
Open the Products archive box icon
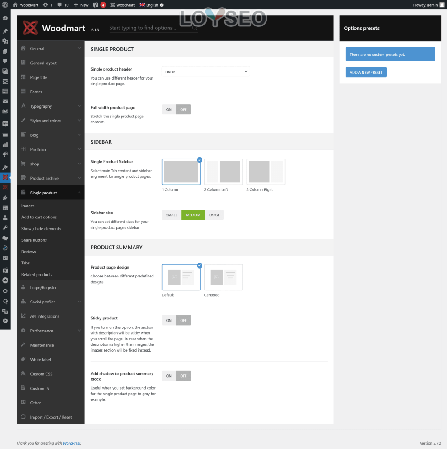5,134
